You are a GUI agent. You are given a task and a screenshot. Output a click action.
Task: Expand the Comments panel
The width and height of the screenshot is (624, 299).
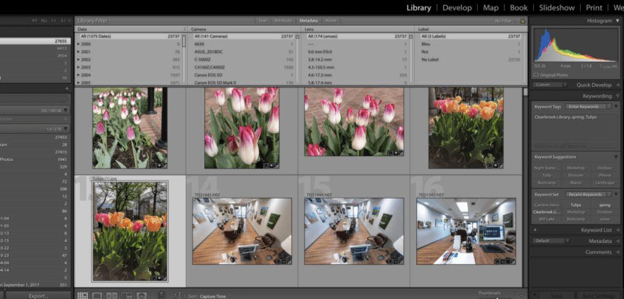[x=618, y=252]
